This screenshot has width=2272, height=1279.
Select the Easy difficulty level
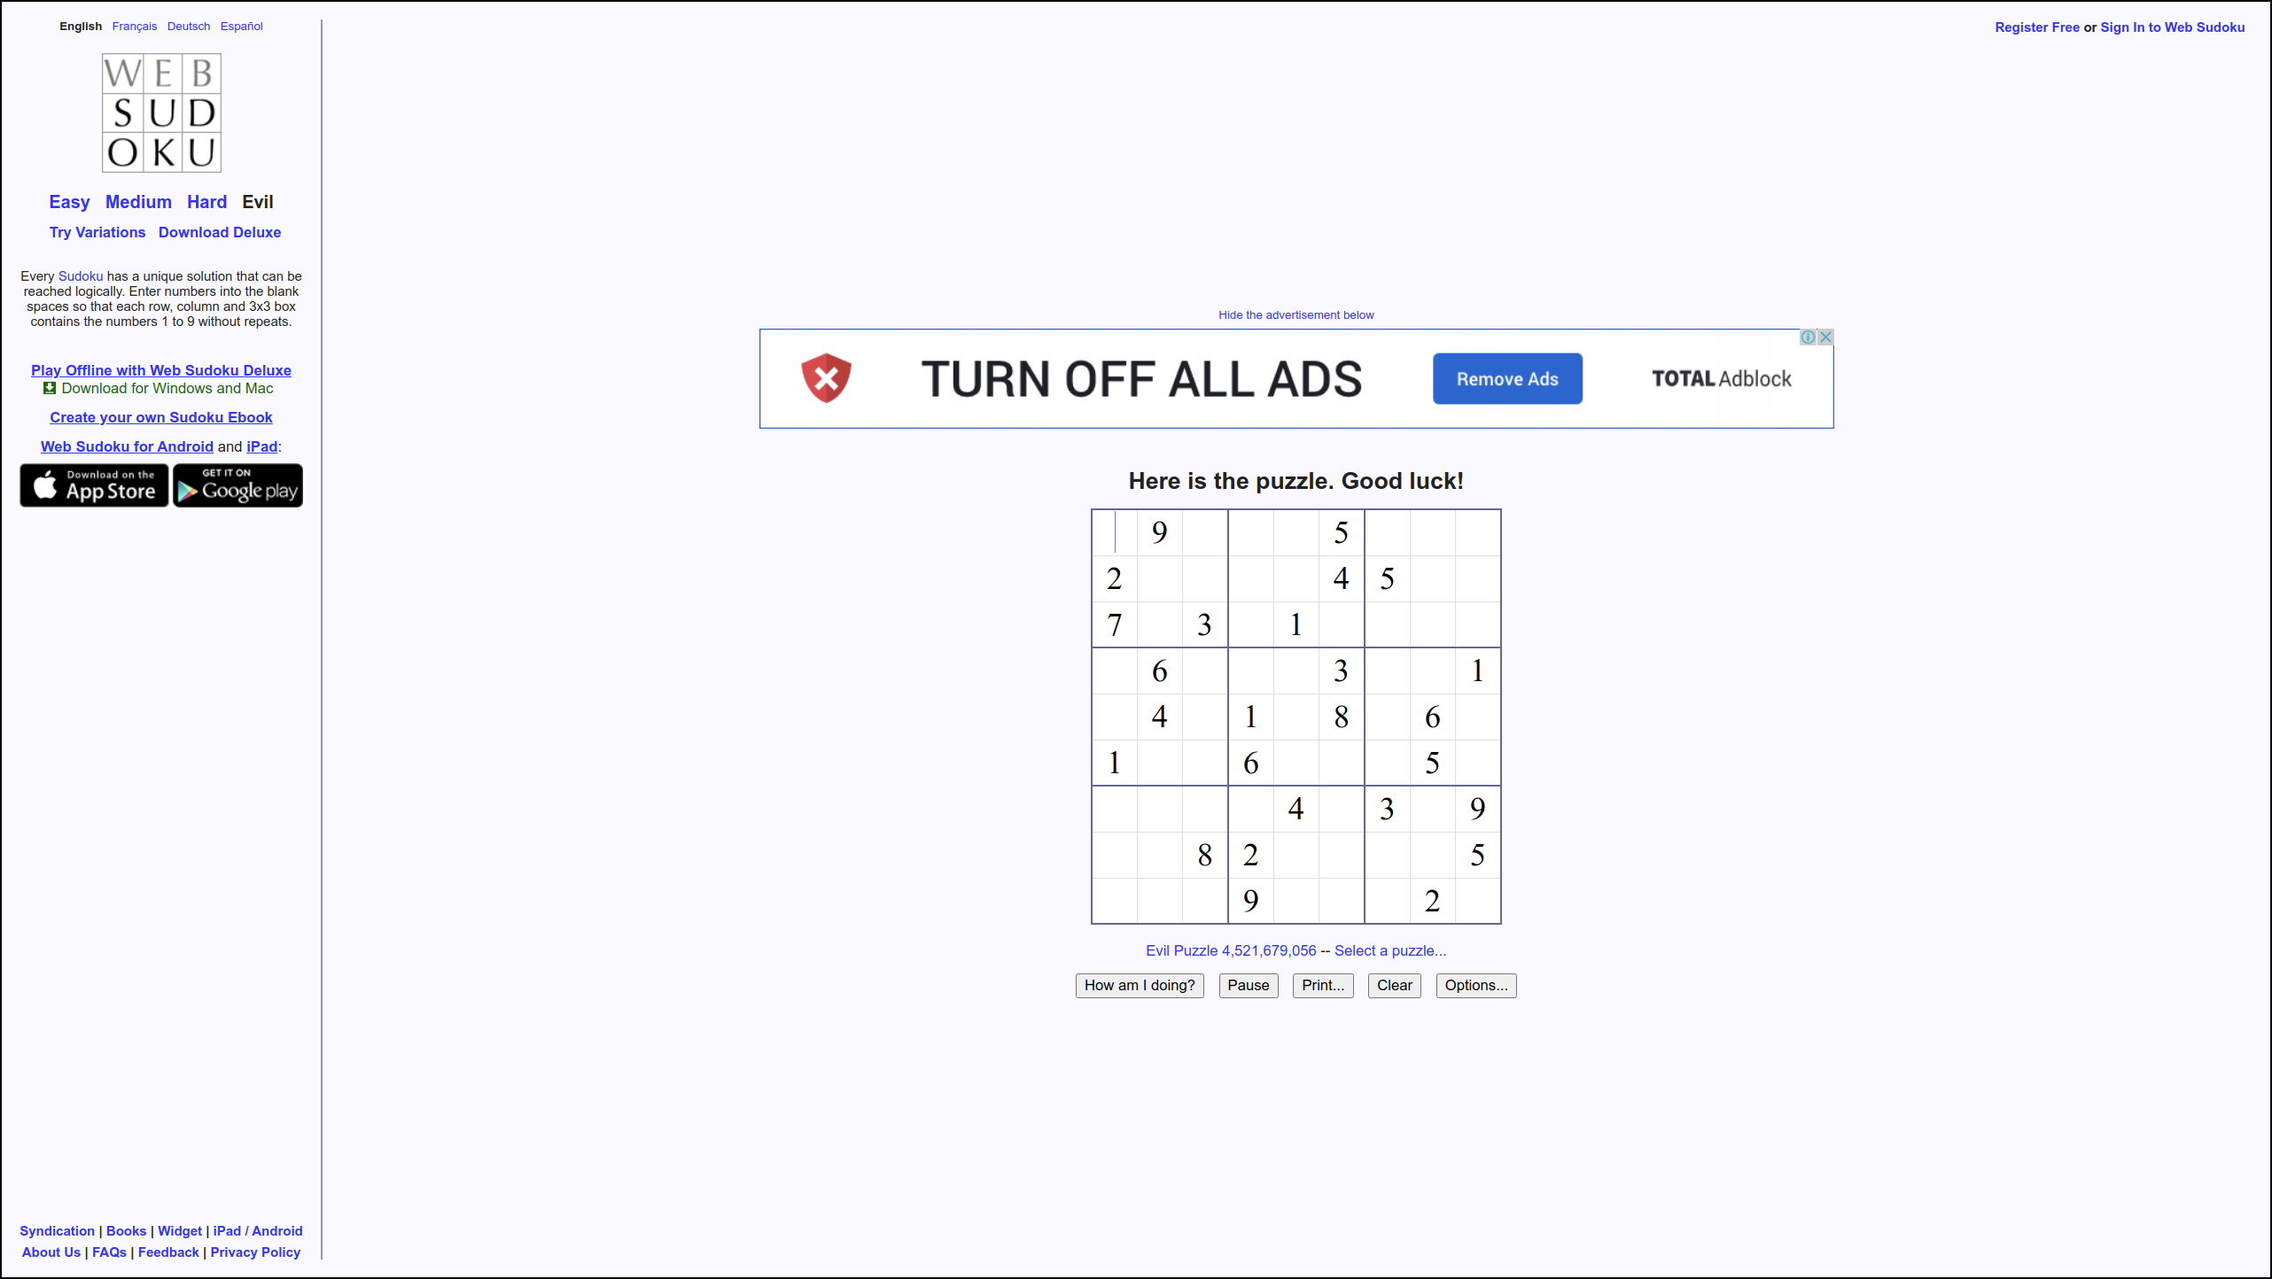(69, 202)
